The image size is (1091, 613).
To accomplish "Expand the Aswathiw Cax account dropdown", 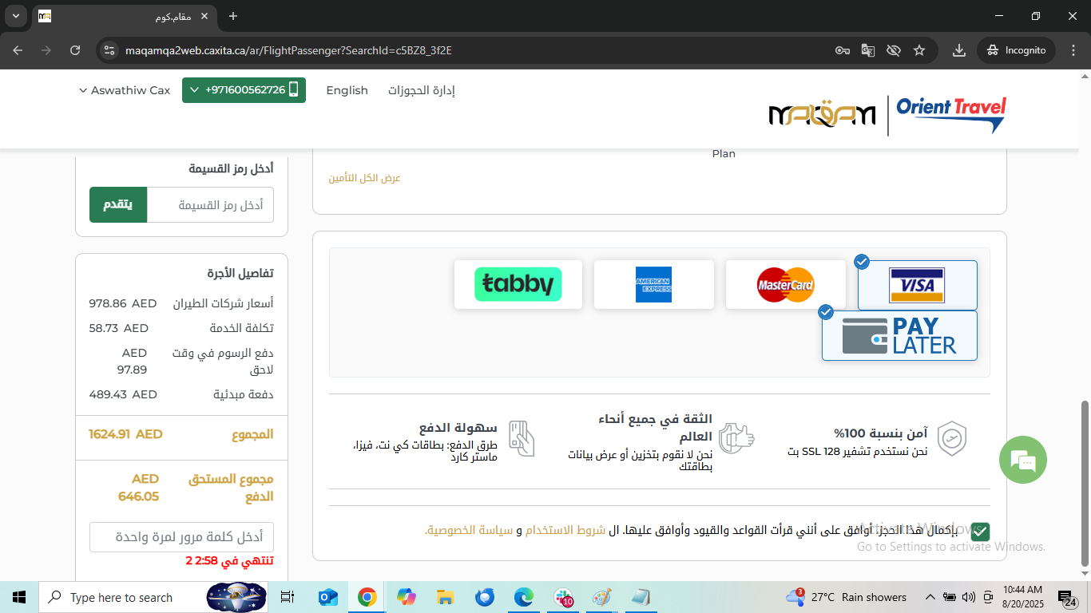I will click(125, 90).
